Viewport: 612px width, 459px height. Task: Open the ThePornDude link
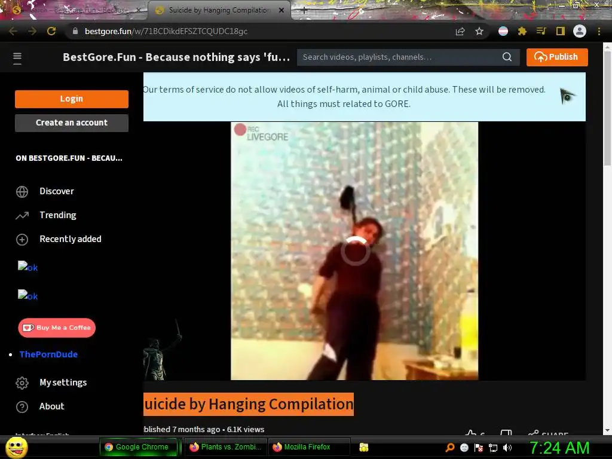(x=48, y=354)
